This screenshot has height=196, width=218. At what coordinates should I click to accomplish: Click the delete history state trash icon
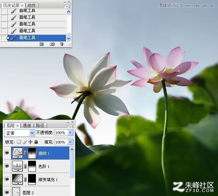[x=62, y=44]
